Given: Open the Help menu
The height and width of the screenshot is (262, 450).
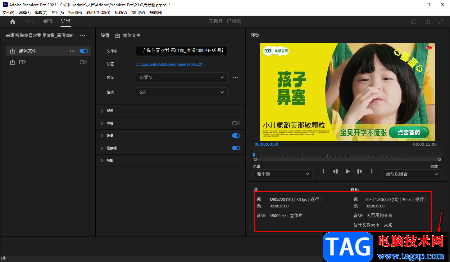Looking at the screenshot, I should [x=156, y=13].
